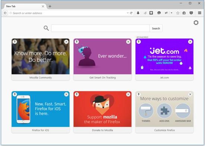Bookmark this page with the star icon
Viewport: 205px width, 146px height.
coord(178,13)
